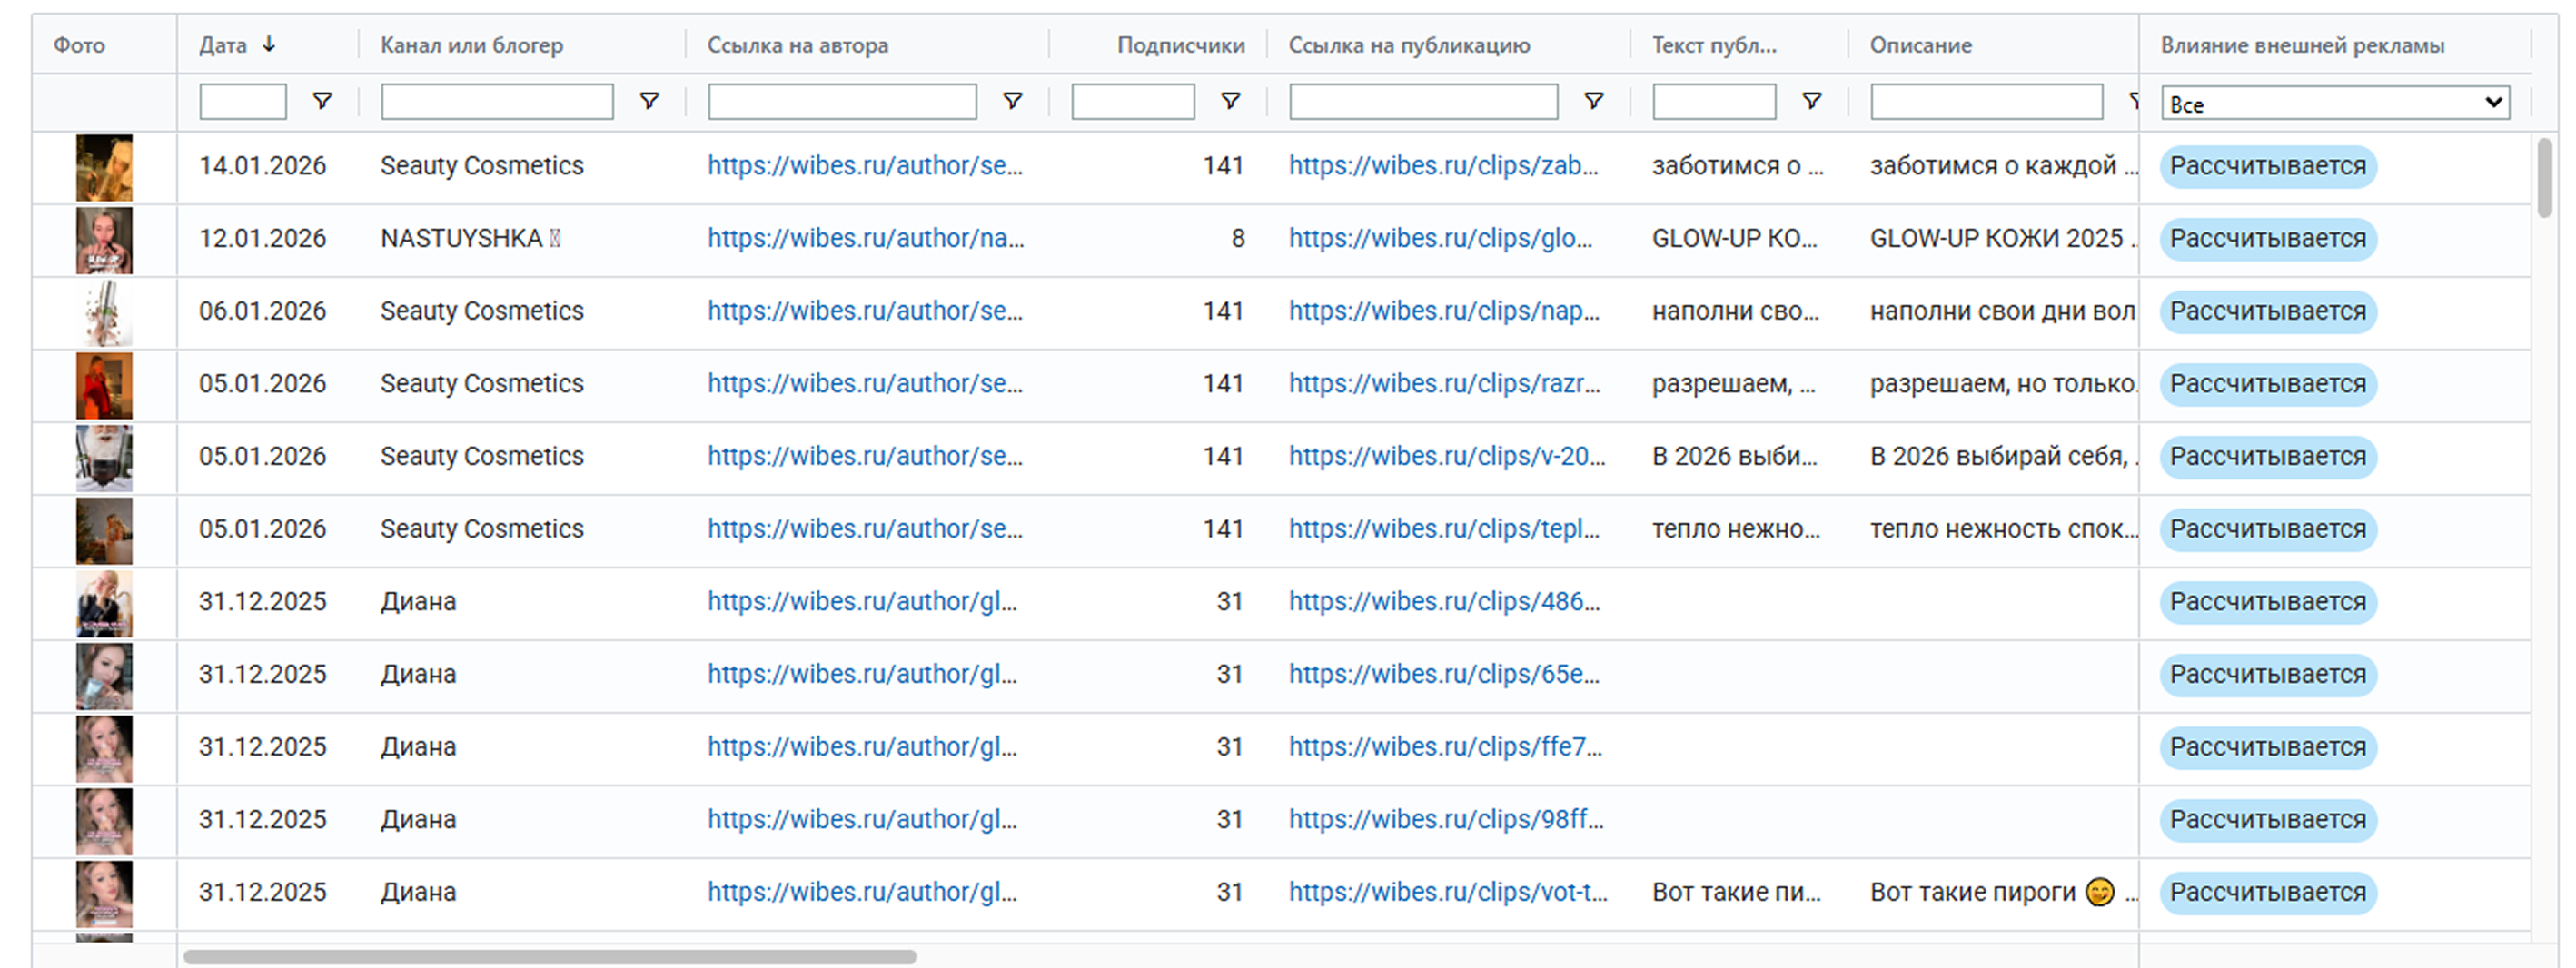Sort by Подписчики column header

1180,45
